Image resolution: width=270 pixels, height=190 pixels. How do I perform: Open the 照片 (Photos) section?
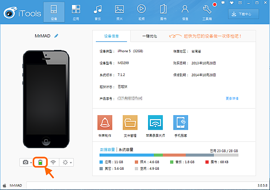tap(120, 12)
